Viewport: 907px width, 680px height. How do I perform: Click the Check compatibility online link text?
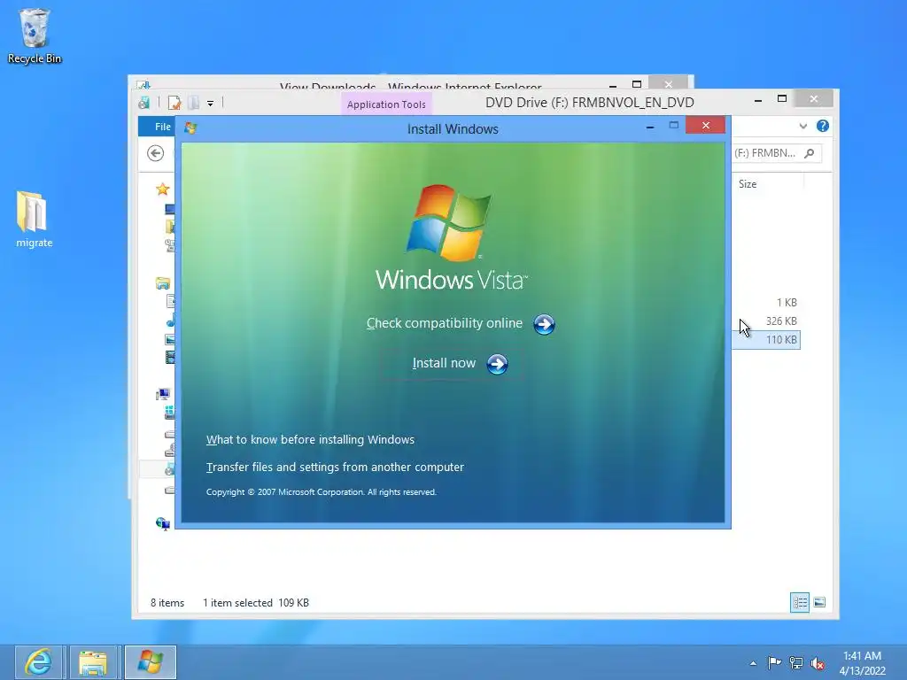[x=445, y=323]
